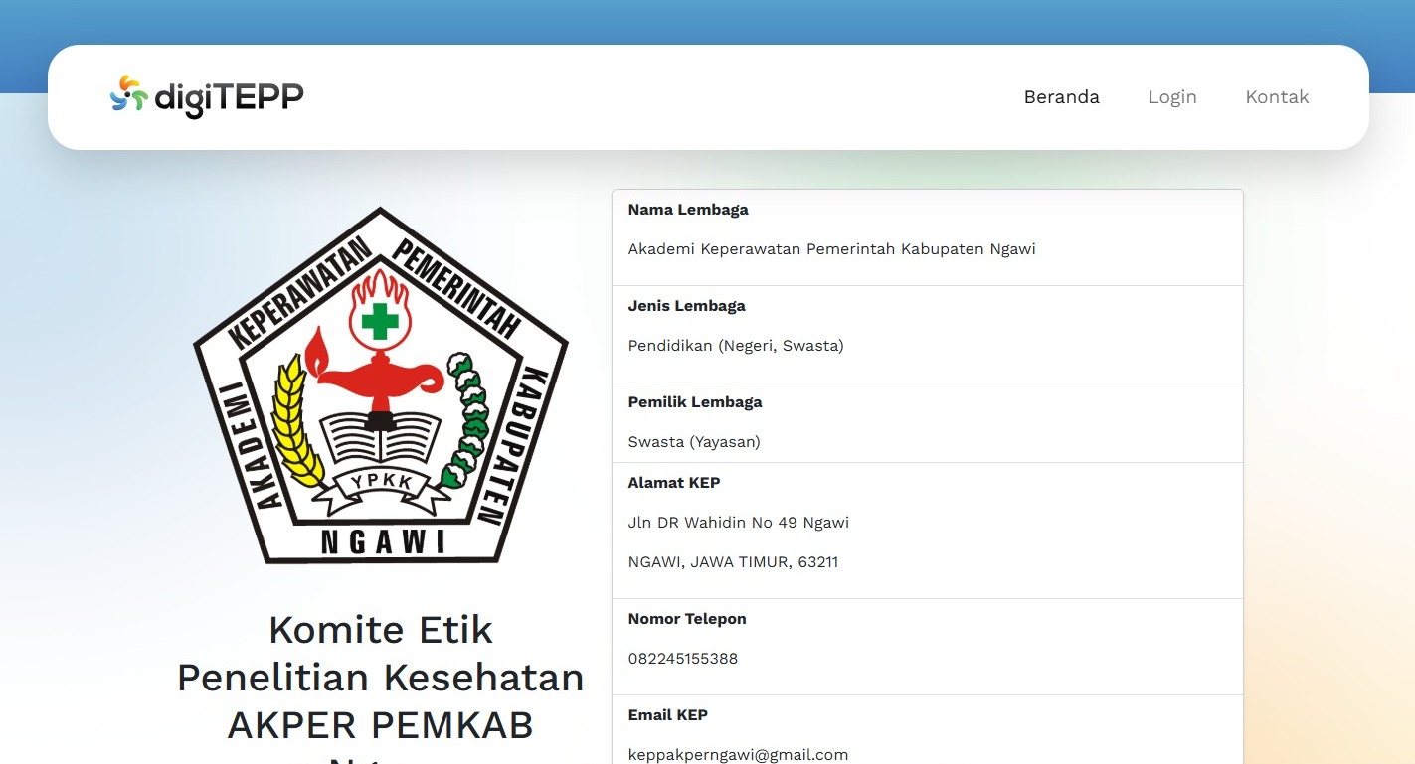Click phone number 082245155388
Image resolution: width=1415 pixels, height=764 pixels.
point(683,659)
